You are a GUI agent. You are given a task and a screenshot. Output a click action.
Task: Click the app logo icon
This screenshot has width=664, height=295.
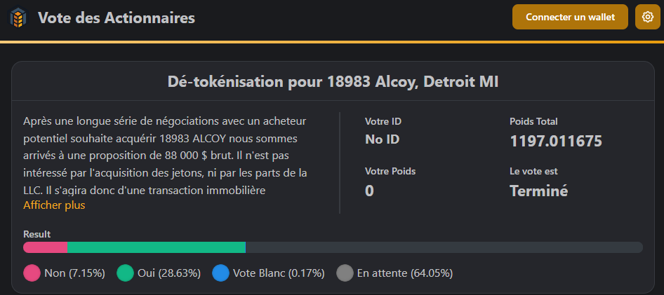[19, 18]
